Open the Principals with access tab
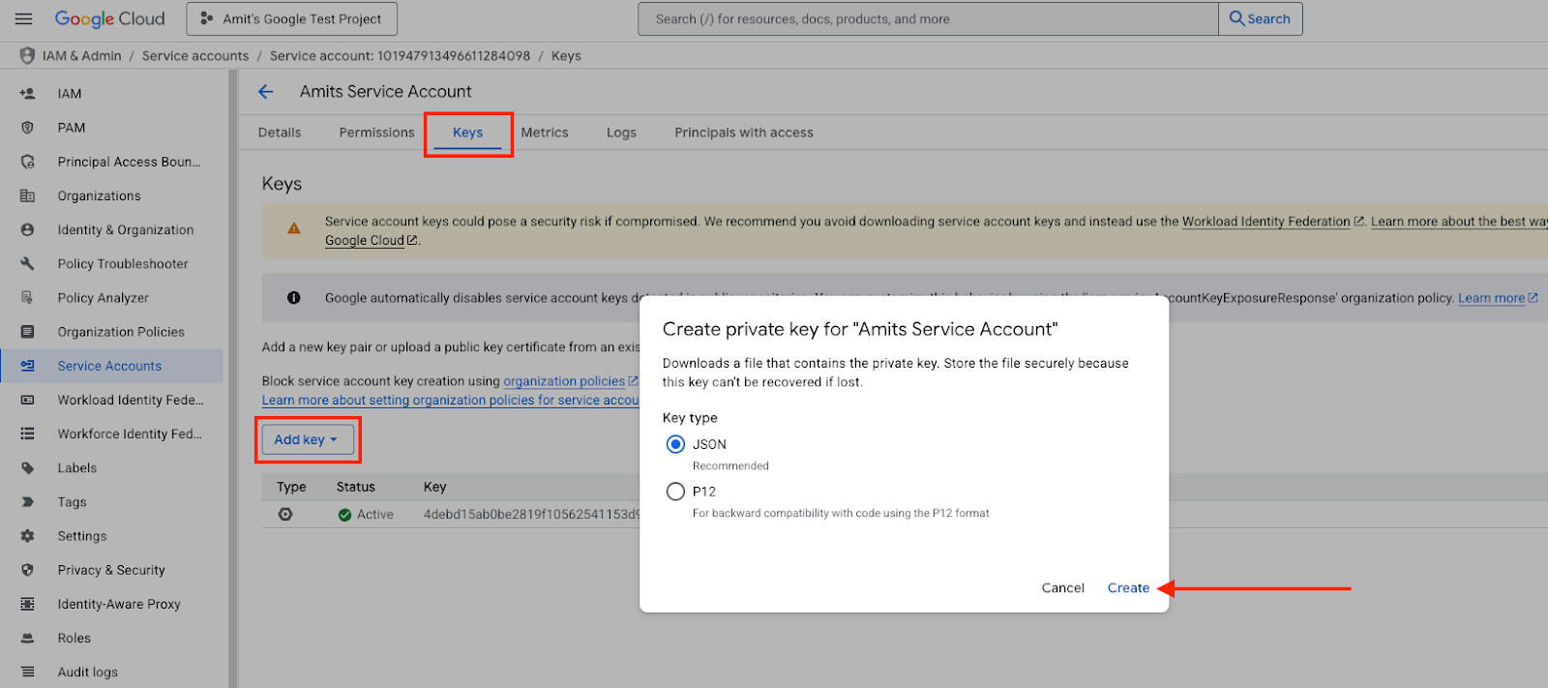This screenshot has height=688, width=1548. pyautogui.click(x=743, y=133)
